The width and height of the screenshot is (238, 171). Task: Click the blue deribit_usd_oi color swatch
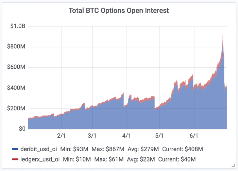tap(15, 149)
